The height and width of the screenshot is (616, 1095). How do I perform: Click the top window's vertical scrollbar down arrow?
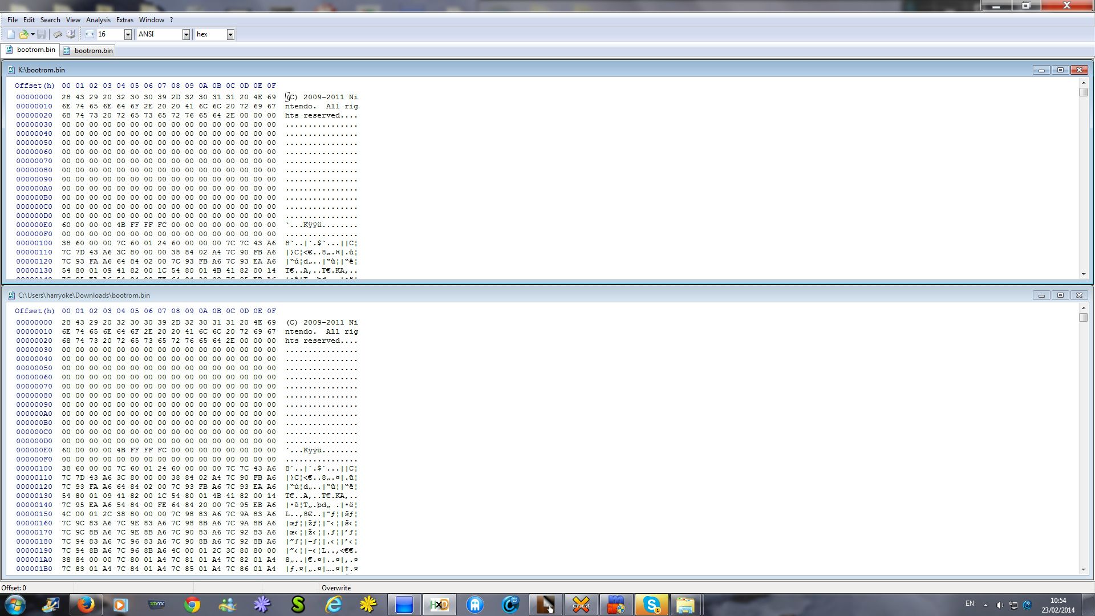coord(1084,274)
